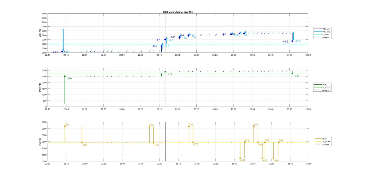This screenshot has height=181, width=366.
Task: Click the downward roll arrow labeled -703
Action: tap(82, 135)
